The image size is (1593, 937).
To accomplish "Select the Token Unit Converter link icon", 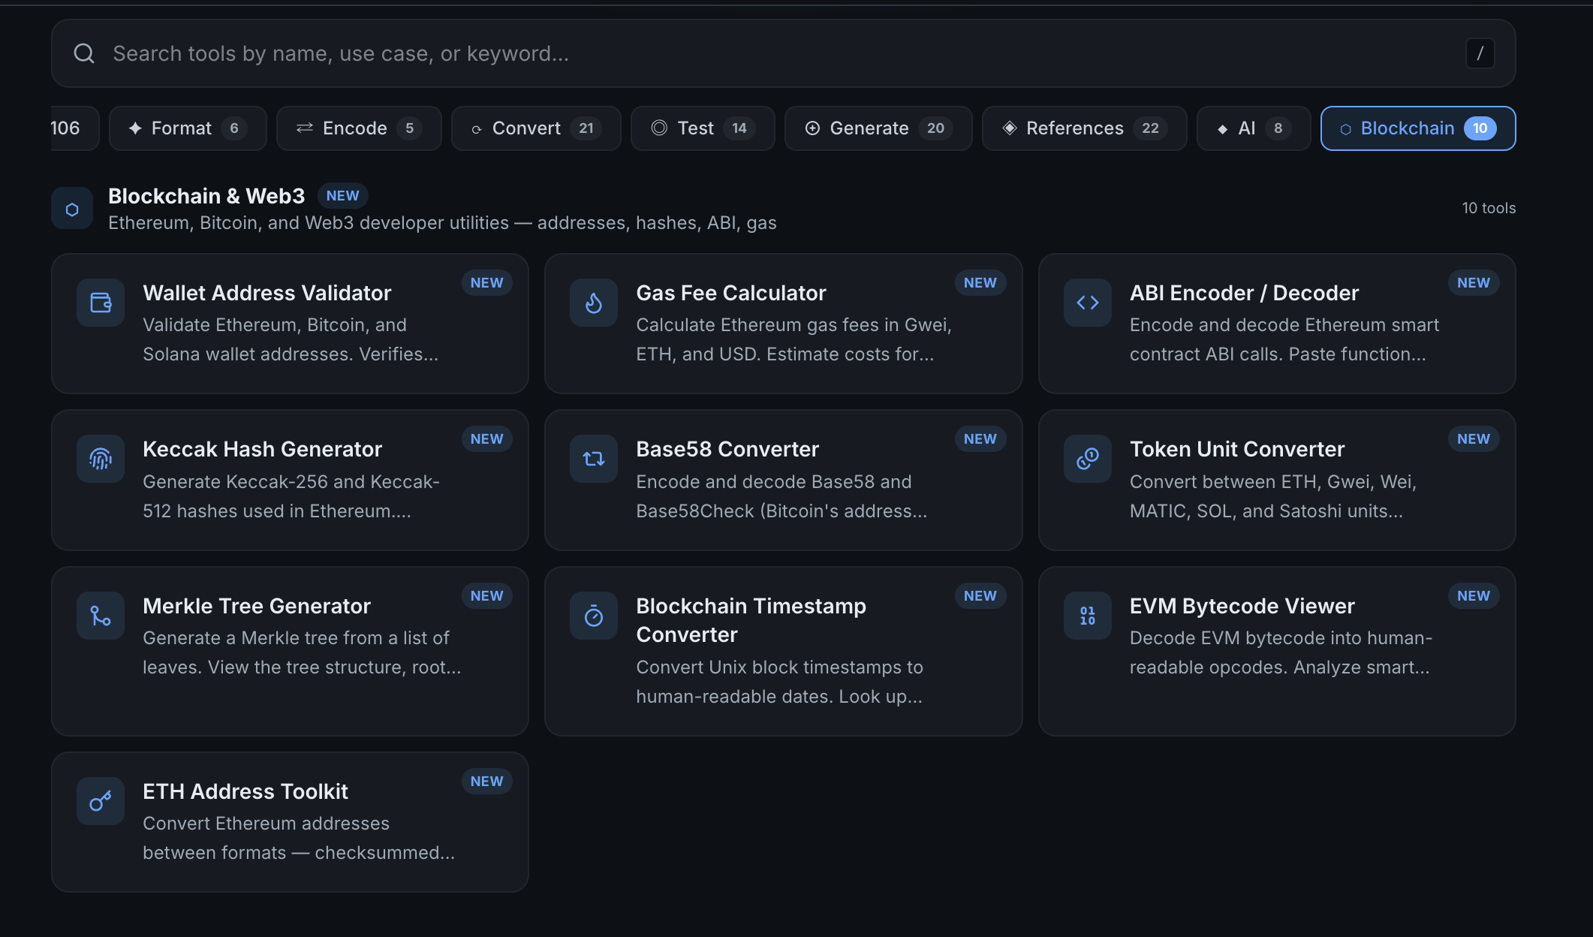I will tap(1087, 459).
